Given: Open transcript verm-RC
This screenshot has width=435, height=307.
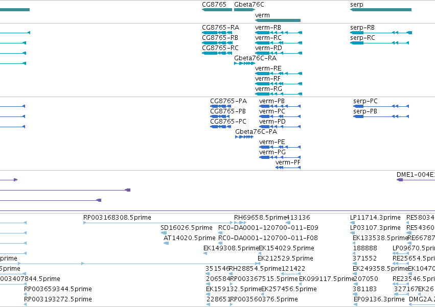Looking at the screenshot, I should coord(279,43).
